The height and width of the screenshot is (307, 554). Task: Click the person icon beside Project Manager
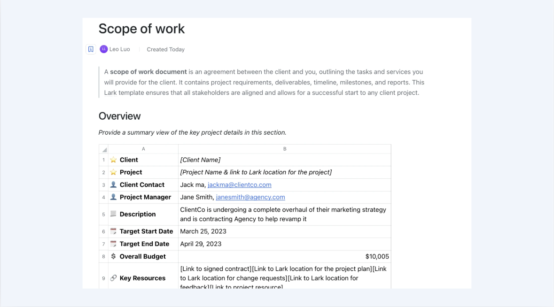coord(113,197)
